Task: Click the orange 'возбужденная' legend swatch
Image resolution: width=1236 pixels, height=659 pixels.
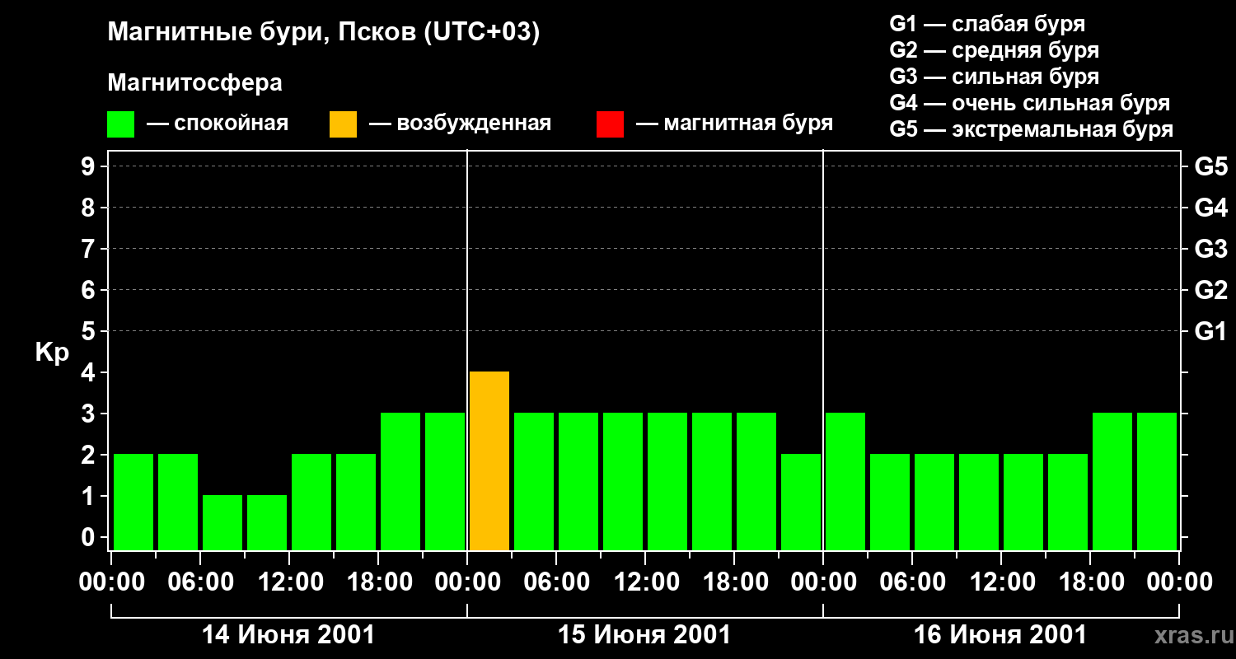Action: (x=343, y=124)
